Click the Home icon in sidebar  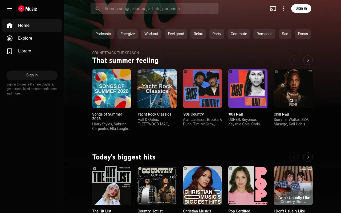point(10,26)
